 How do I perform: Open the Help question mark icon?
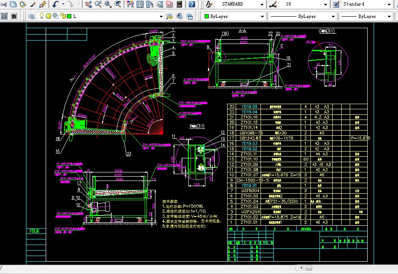point(192,4)
